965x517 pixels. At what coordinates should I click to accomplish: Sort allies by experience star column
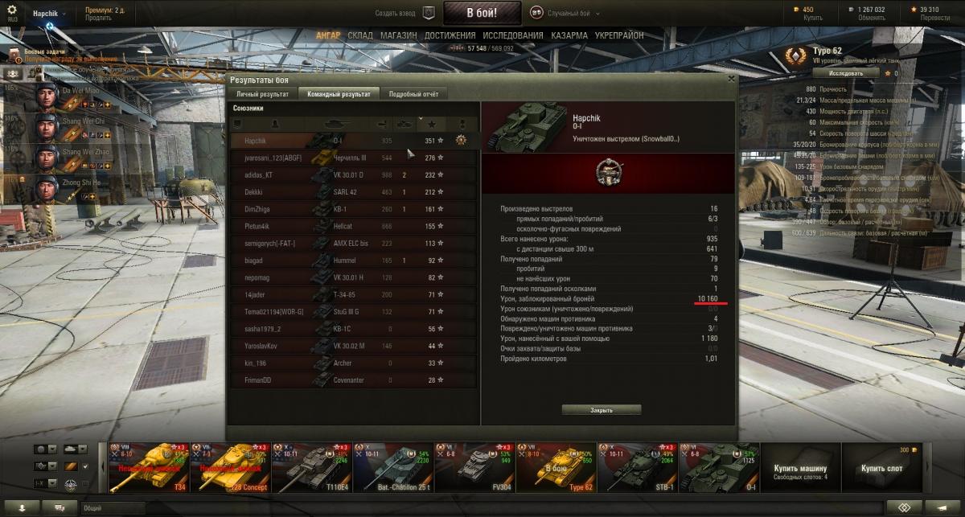click(432, 124)
